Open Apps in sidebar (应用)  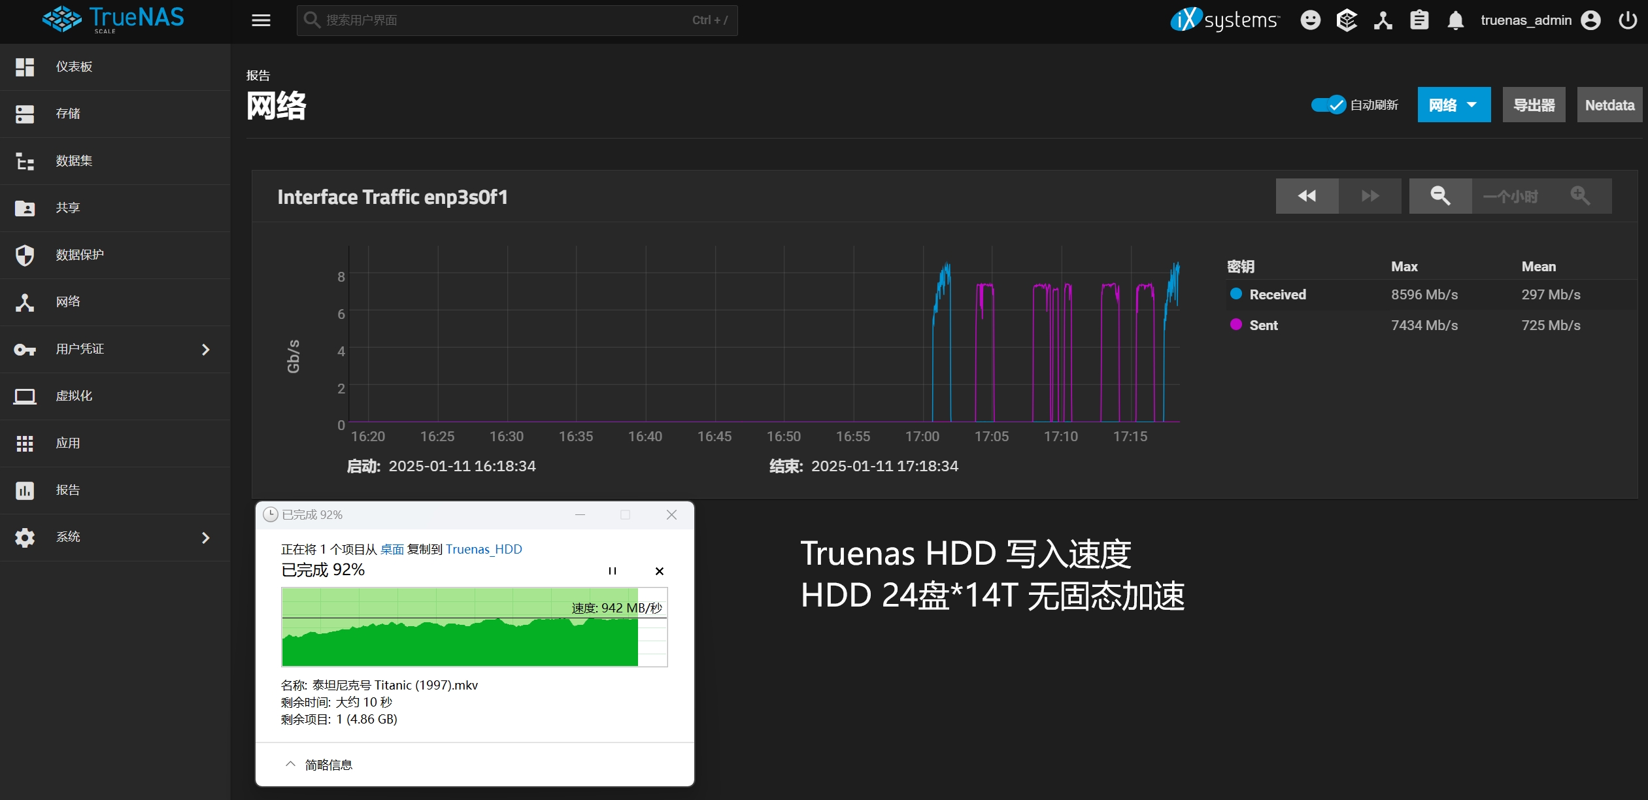[115, 443]
